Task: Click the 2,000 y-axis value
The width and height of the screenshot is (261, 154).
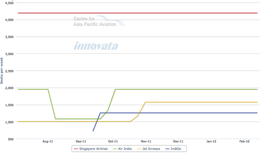Action: click(9, 88)
